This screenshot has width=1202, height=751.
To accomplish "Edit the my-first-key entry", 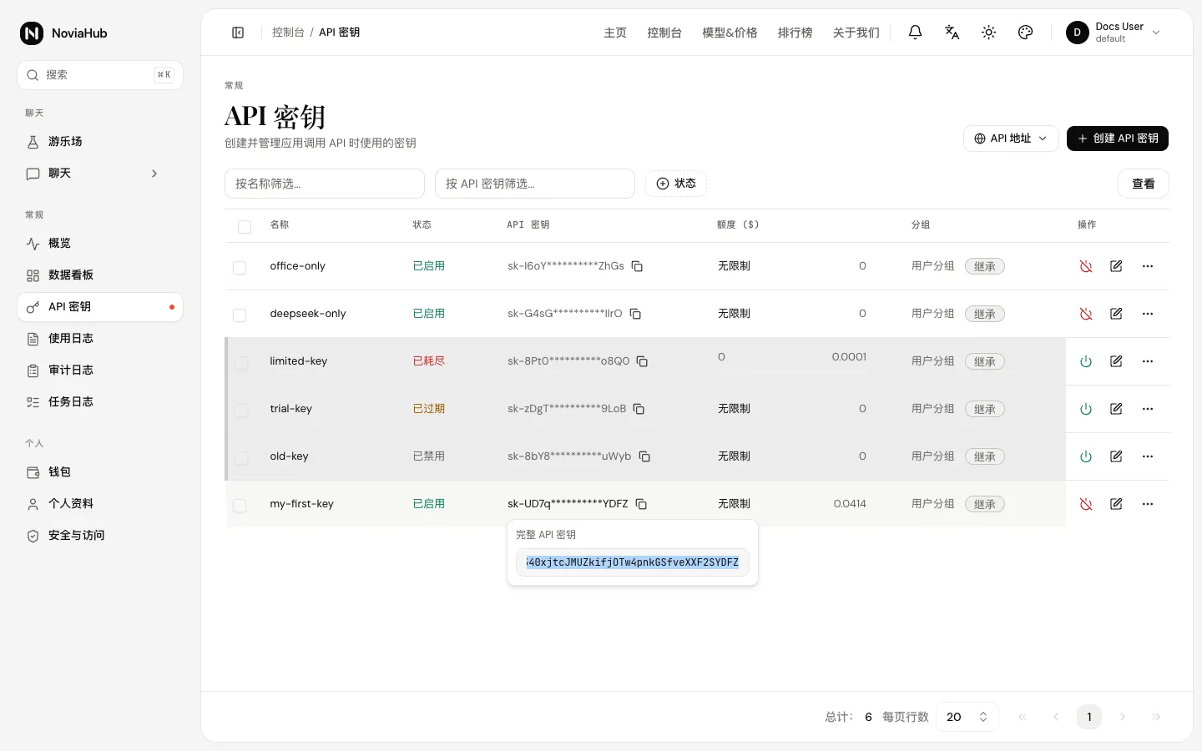I will 1116,504.
